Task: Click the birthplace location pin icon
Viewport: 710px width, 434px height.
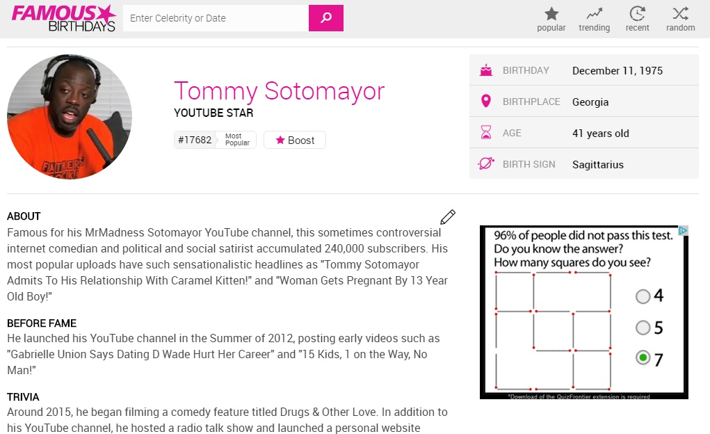Action: tap(485, 101)
